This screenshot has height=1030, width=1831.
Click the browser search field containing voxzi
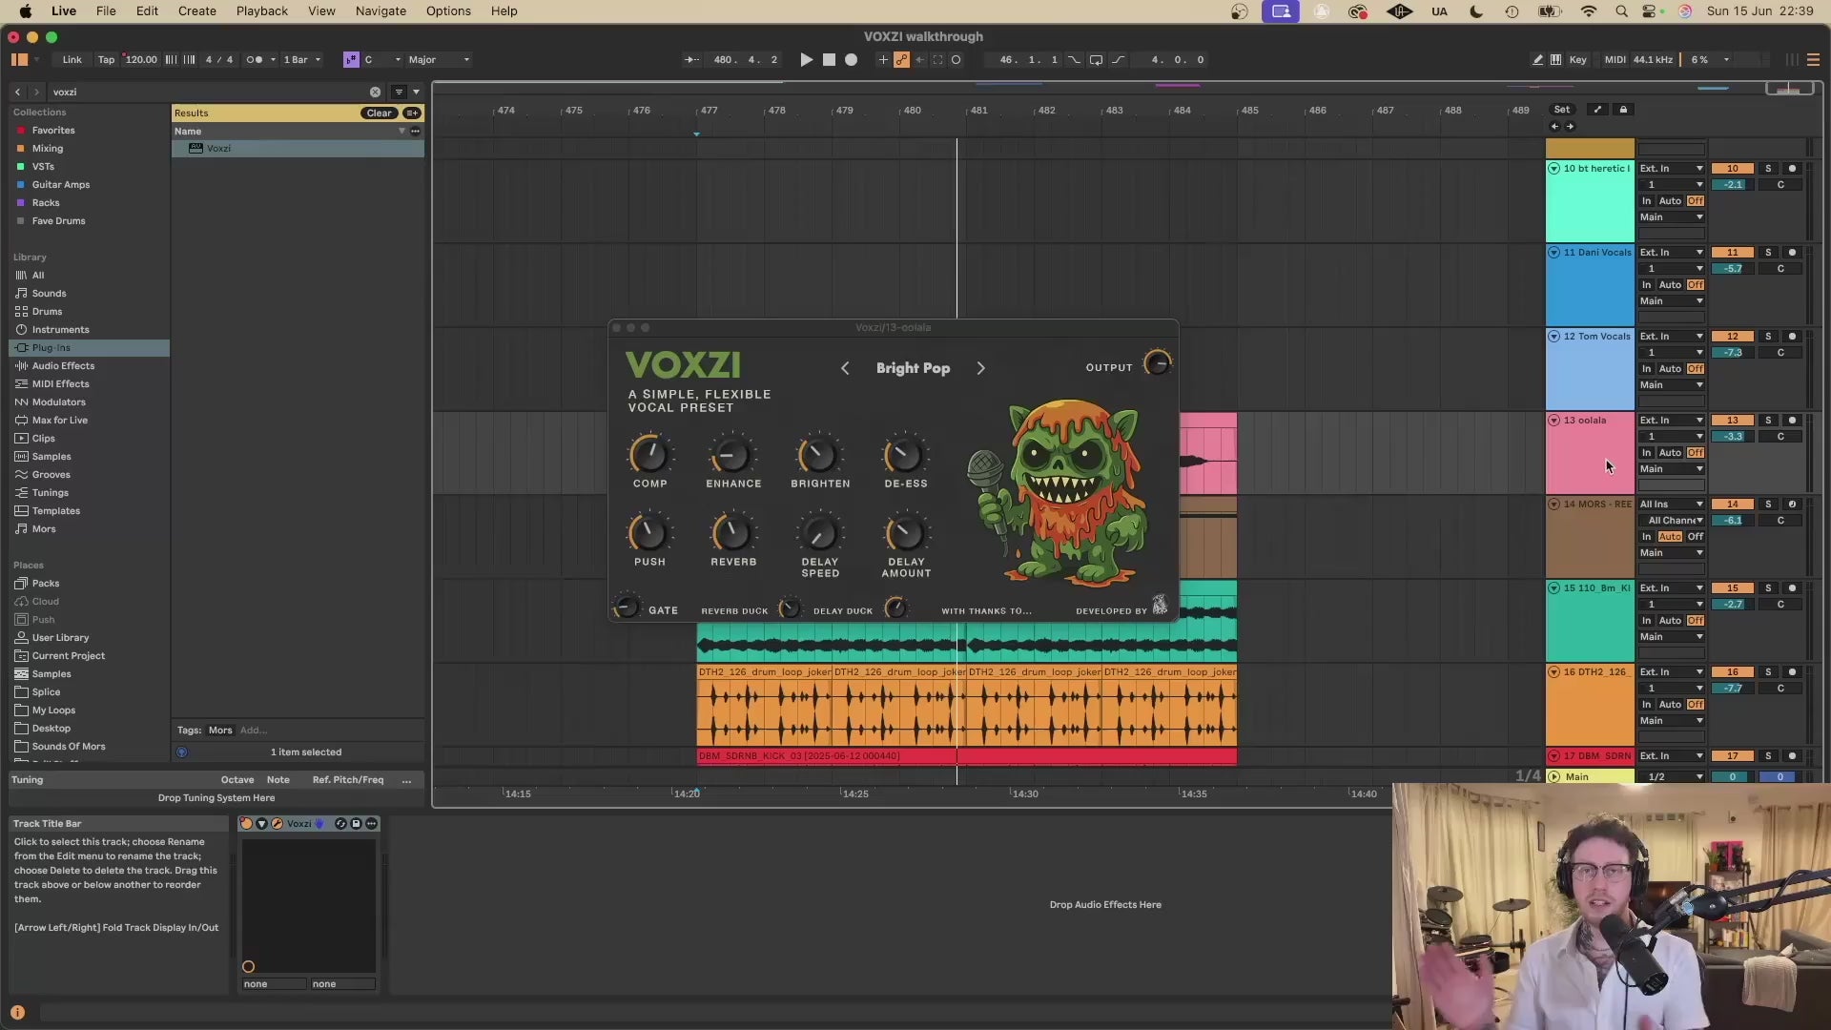pos(210,92)
